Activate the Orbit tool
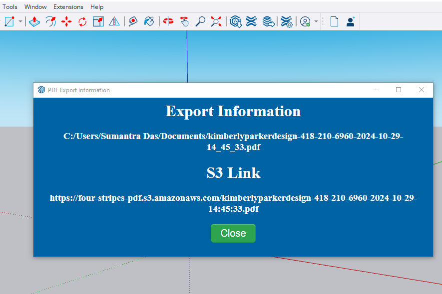Viewport: 442px width, 294px height. [168, 21]
